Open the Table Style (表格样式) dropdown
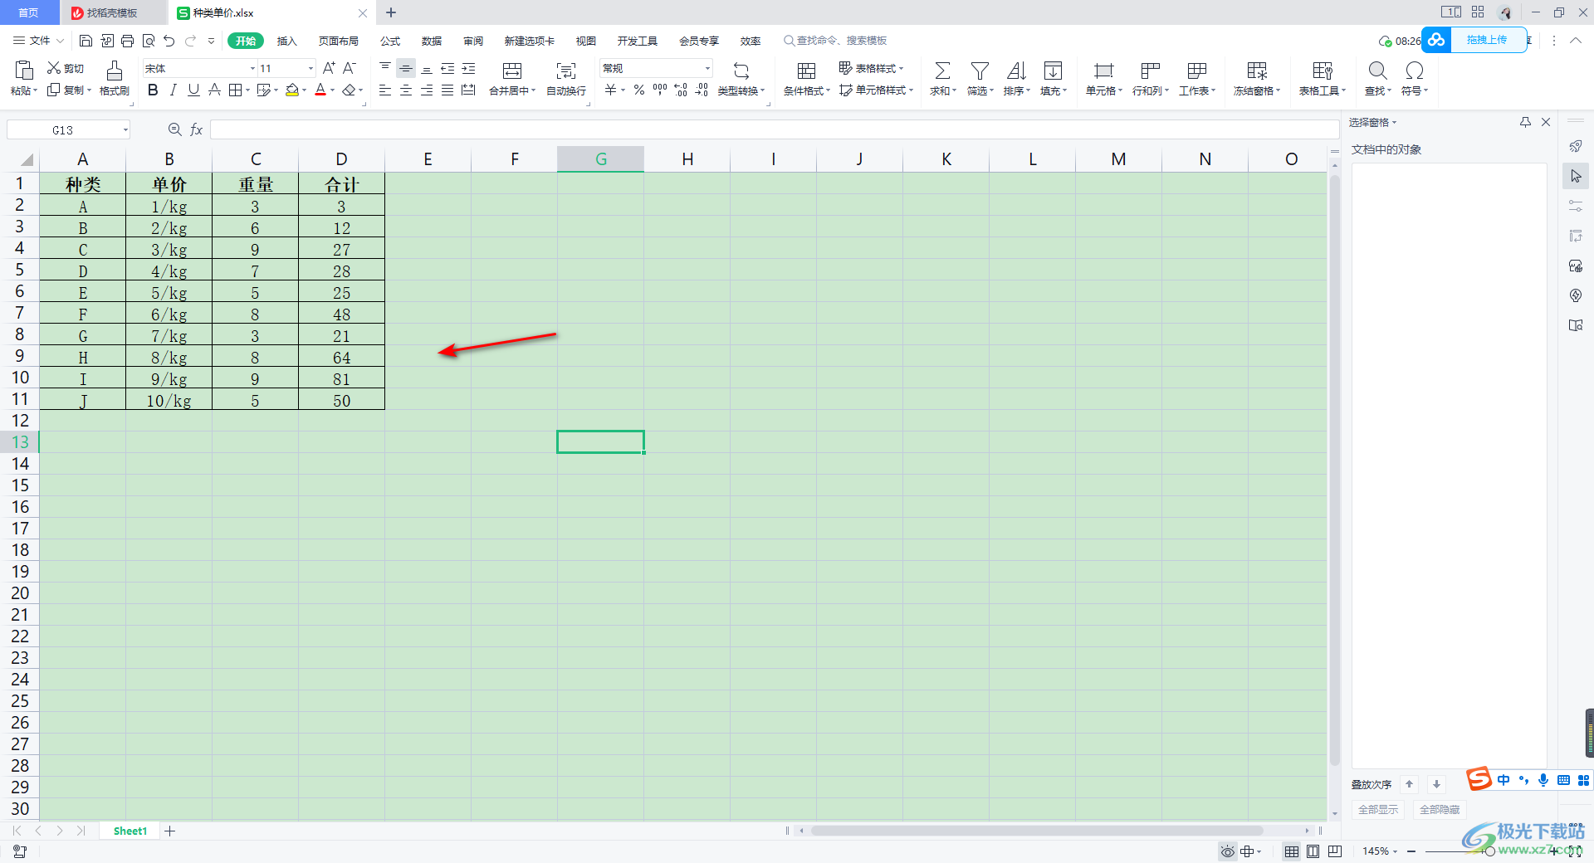The image size is (1594, 863). tap(871, 68)
